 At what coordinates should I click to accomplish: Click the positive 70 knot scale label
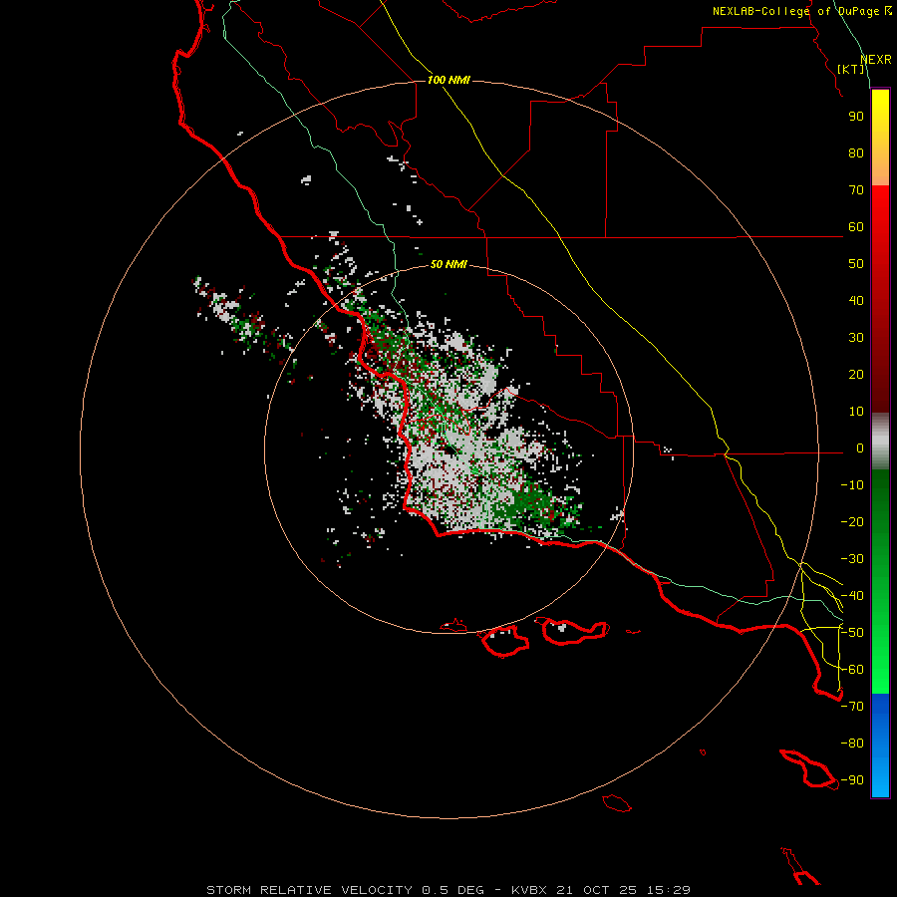click(x=856, y=190)
